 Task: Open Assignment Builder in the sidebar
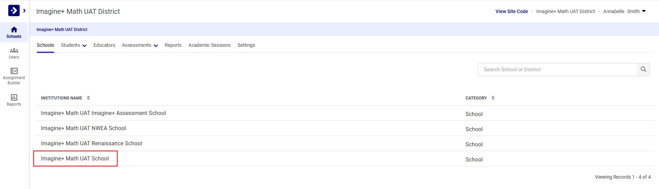[x=14, y=76]
